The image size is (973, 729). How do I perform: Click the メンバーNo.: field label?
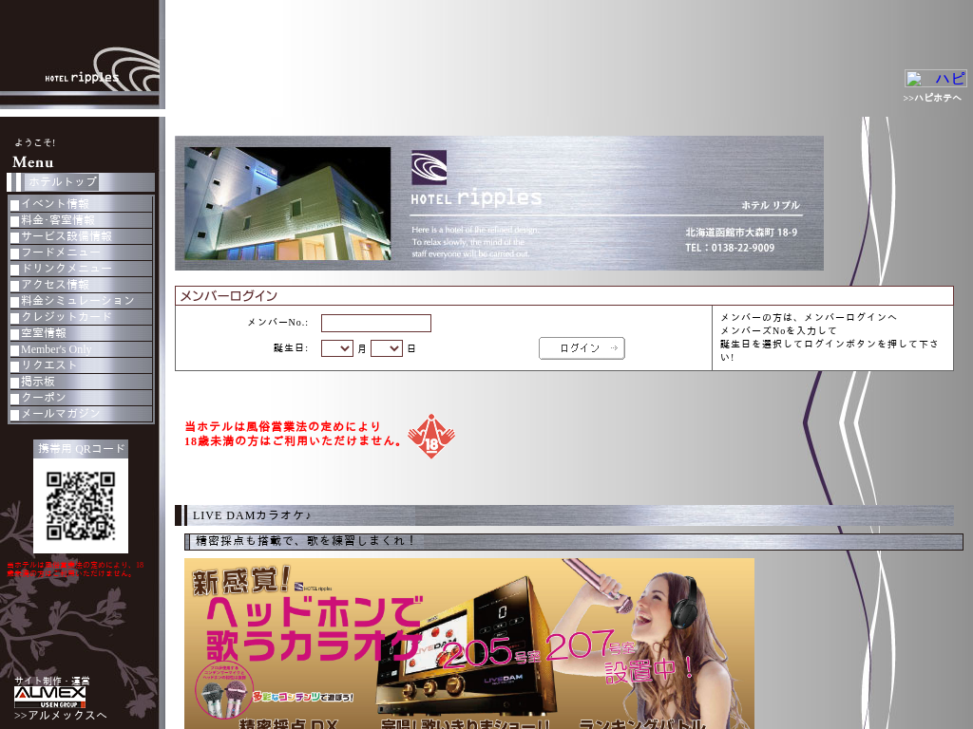[x=277, y=323]
